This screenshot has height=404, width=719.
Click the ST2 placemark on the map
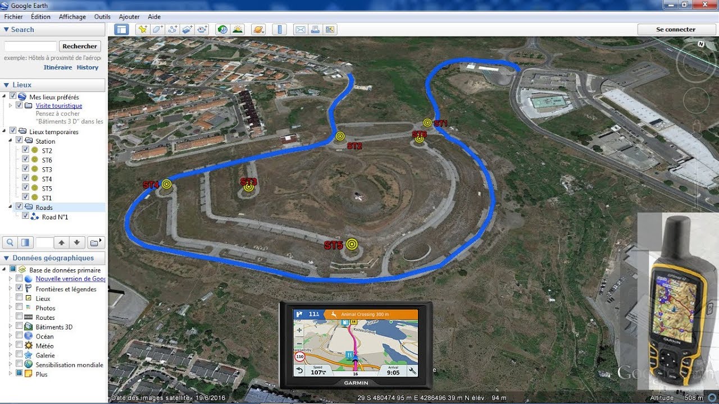pos(340,136)
